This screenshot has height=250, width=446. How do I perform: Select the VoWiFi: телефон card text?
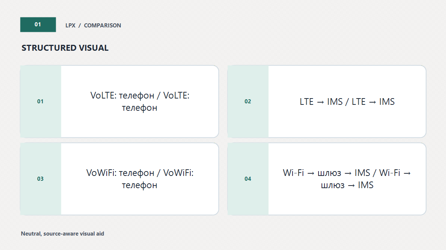click(140, 179)
